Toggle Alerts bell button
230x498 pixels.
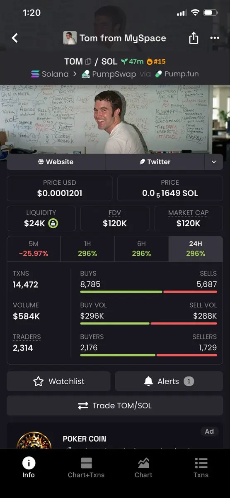pyautogui.click(x=169, y=381)
